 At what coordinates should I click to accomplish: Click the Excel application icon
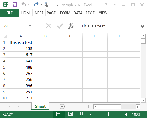[6, 5]
